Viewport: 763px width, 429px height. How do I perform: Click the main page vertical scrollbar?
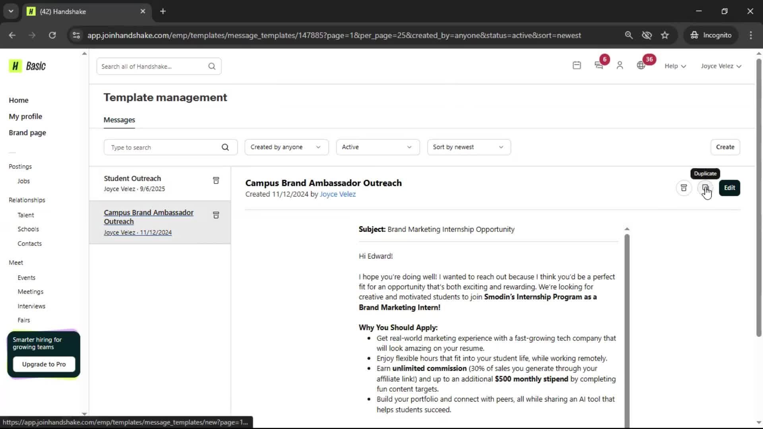click(758, 198)
